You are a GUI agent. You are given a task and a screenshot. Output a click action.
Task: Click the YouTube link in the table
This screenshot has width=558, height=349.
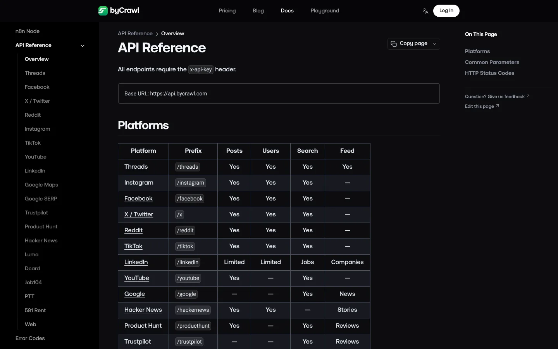(137, 278)
